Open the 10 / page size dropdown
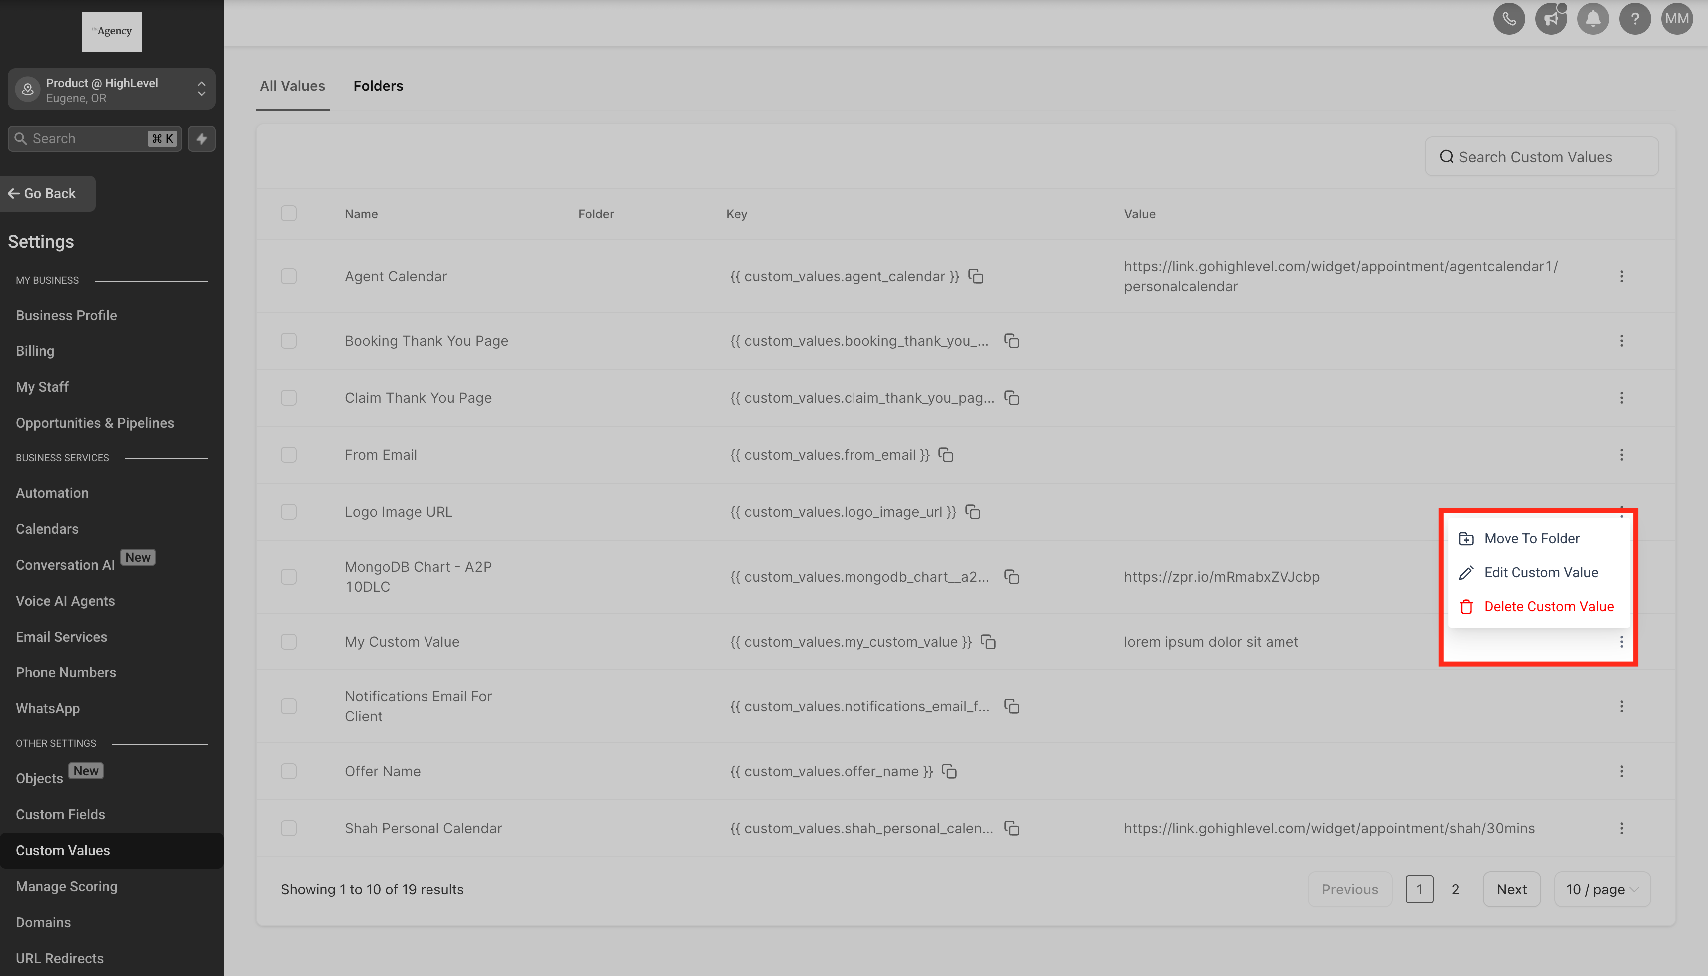 click(1602, 889)
